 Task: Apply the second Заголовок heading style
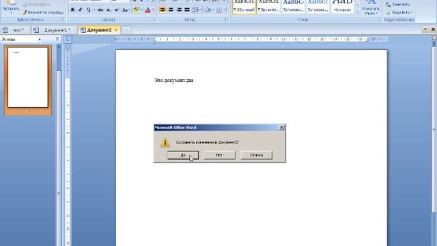pyautogui.click(x=318, y=7)
